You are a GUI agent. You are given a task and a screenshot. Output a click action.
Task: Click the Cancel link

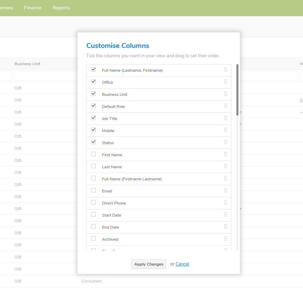(182, 264)
